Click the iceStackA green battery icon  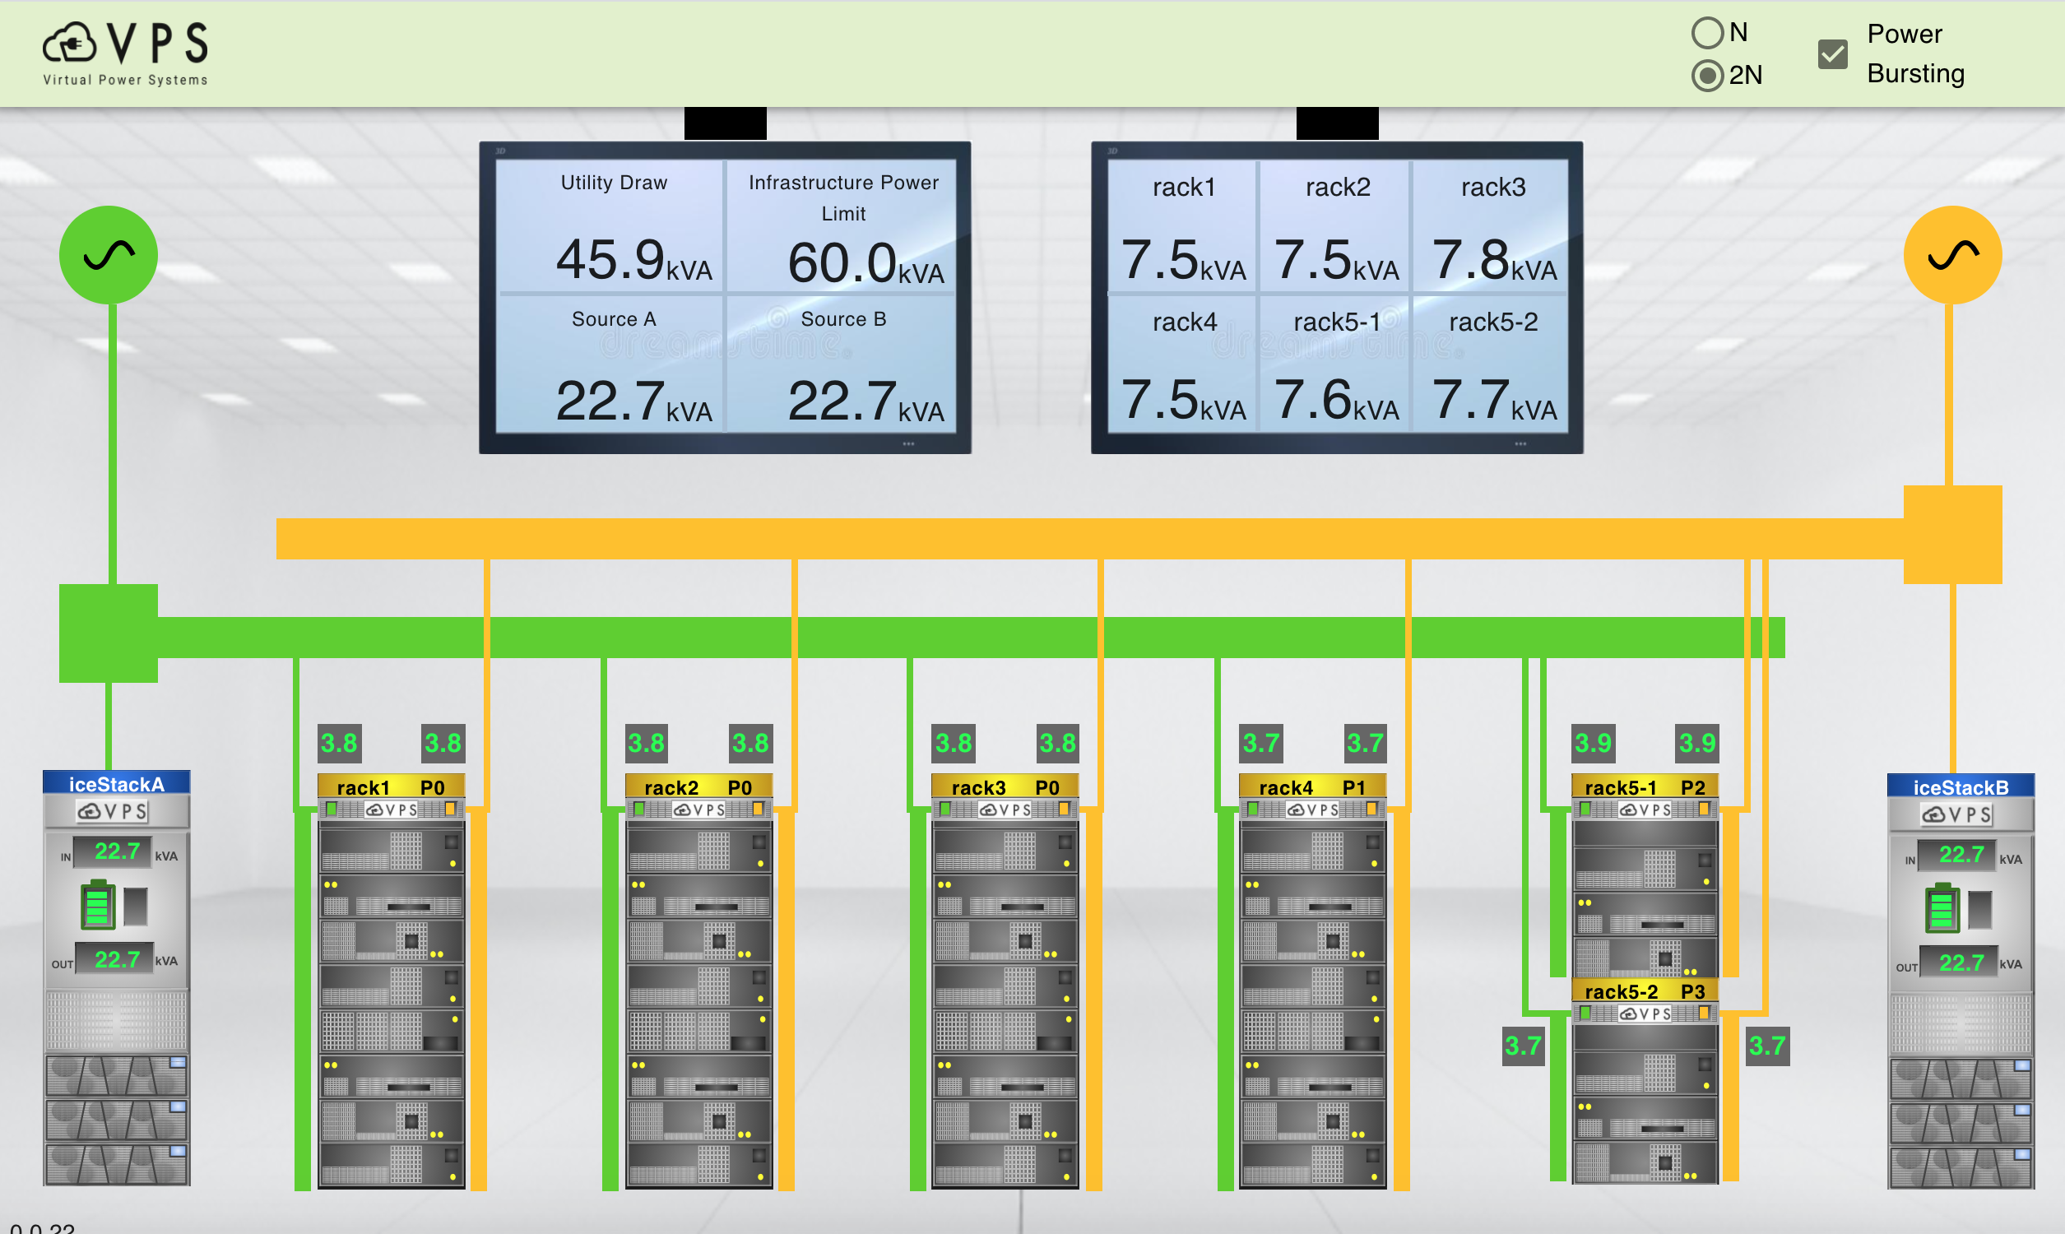pos(97,905)
